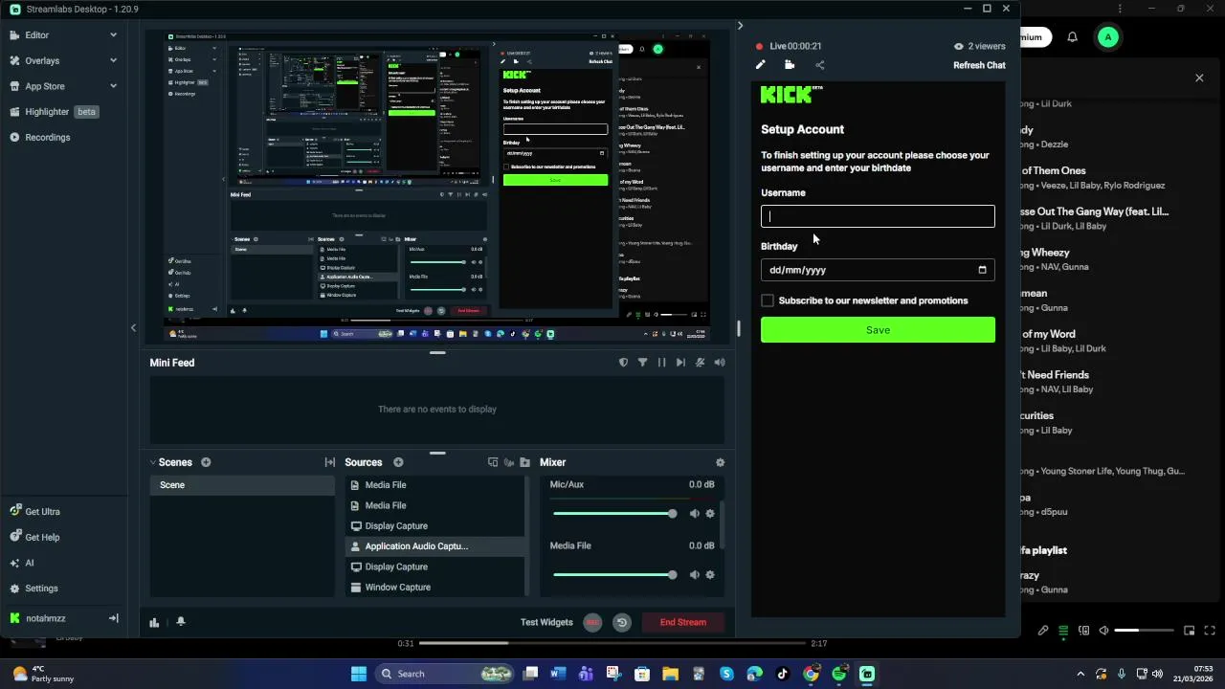Toggle the replay buffer button
1225x689 pixels.
pos(622,622)
